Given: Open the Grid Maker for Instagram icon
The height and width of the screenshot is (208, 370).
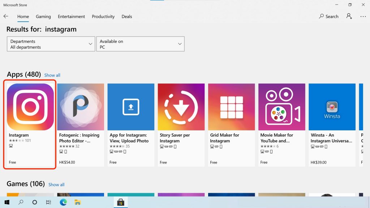Looking at the screenshot, I should coord(231,107).
